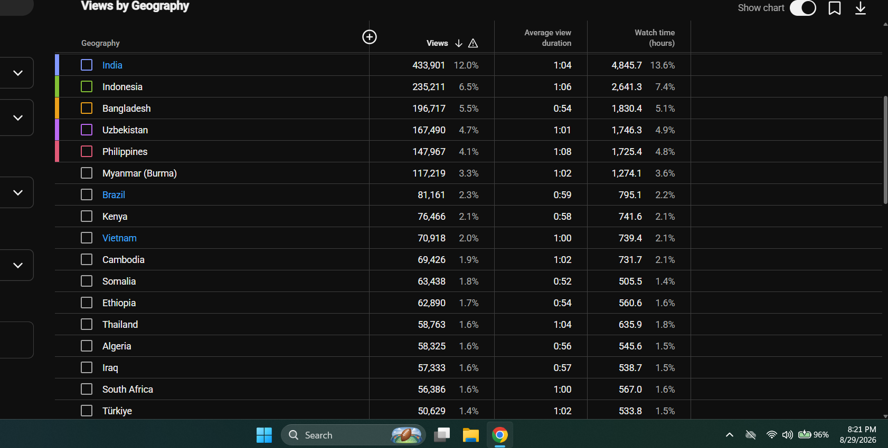
Task: Select the Indonesia checkbox
Action: [x=87, y=86]
